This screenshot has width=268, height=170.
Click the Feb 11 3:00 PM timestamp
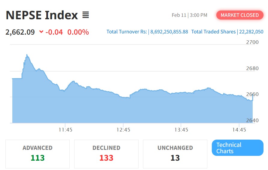[189, 15]
